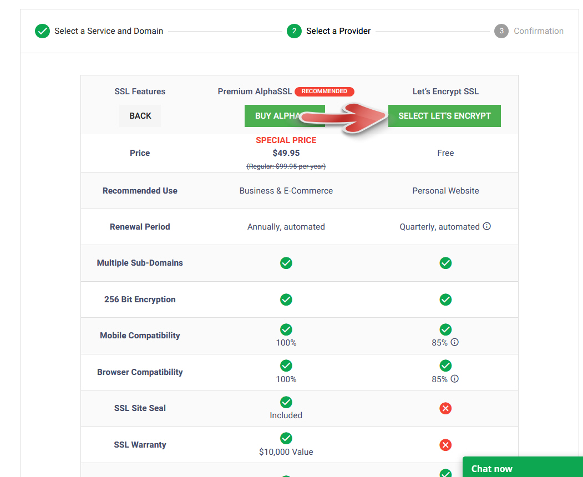Click the Renewal Period row label
583x477 pixels.
(x=140, y=227)
